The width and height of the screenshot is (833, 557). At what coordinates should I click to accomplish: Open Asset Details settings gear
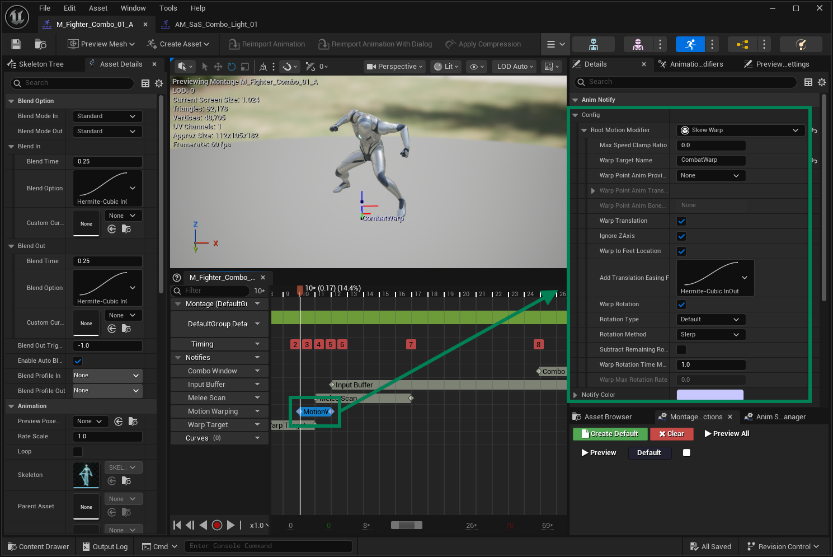coord(159,83)
